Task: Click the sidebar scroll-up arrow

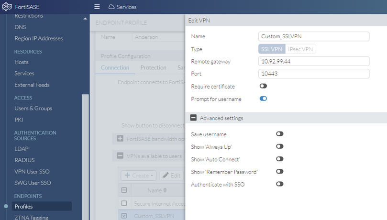Action: [85, 19]
